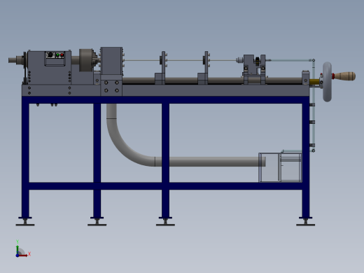This screenshot has height=273, width=364.
Task: Select the gray handwheel at the machine end
Action: (327, 82)
